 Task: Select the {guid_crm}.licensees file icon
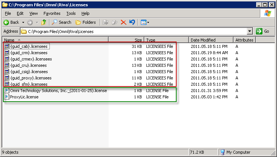(7, 53)
